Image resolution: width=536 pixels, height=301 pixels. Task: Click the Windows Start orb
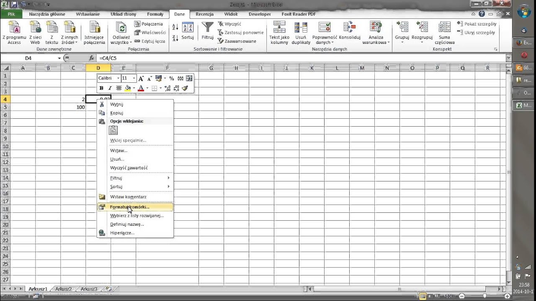click(524, 12)
